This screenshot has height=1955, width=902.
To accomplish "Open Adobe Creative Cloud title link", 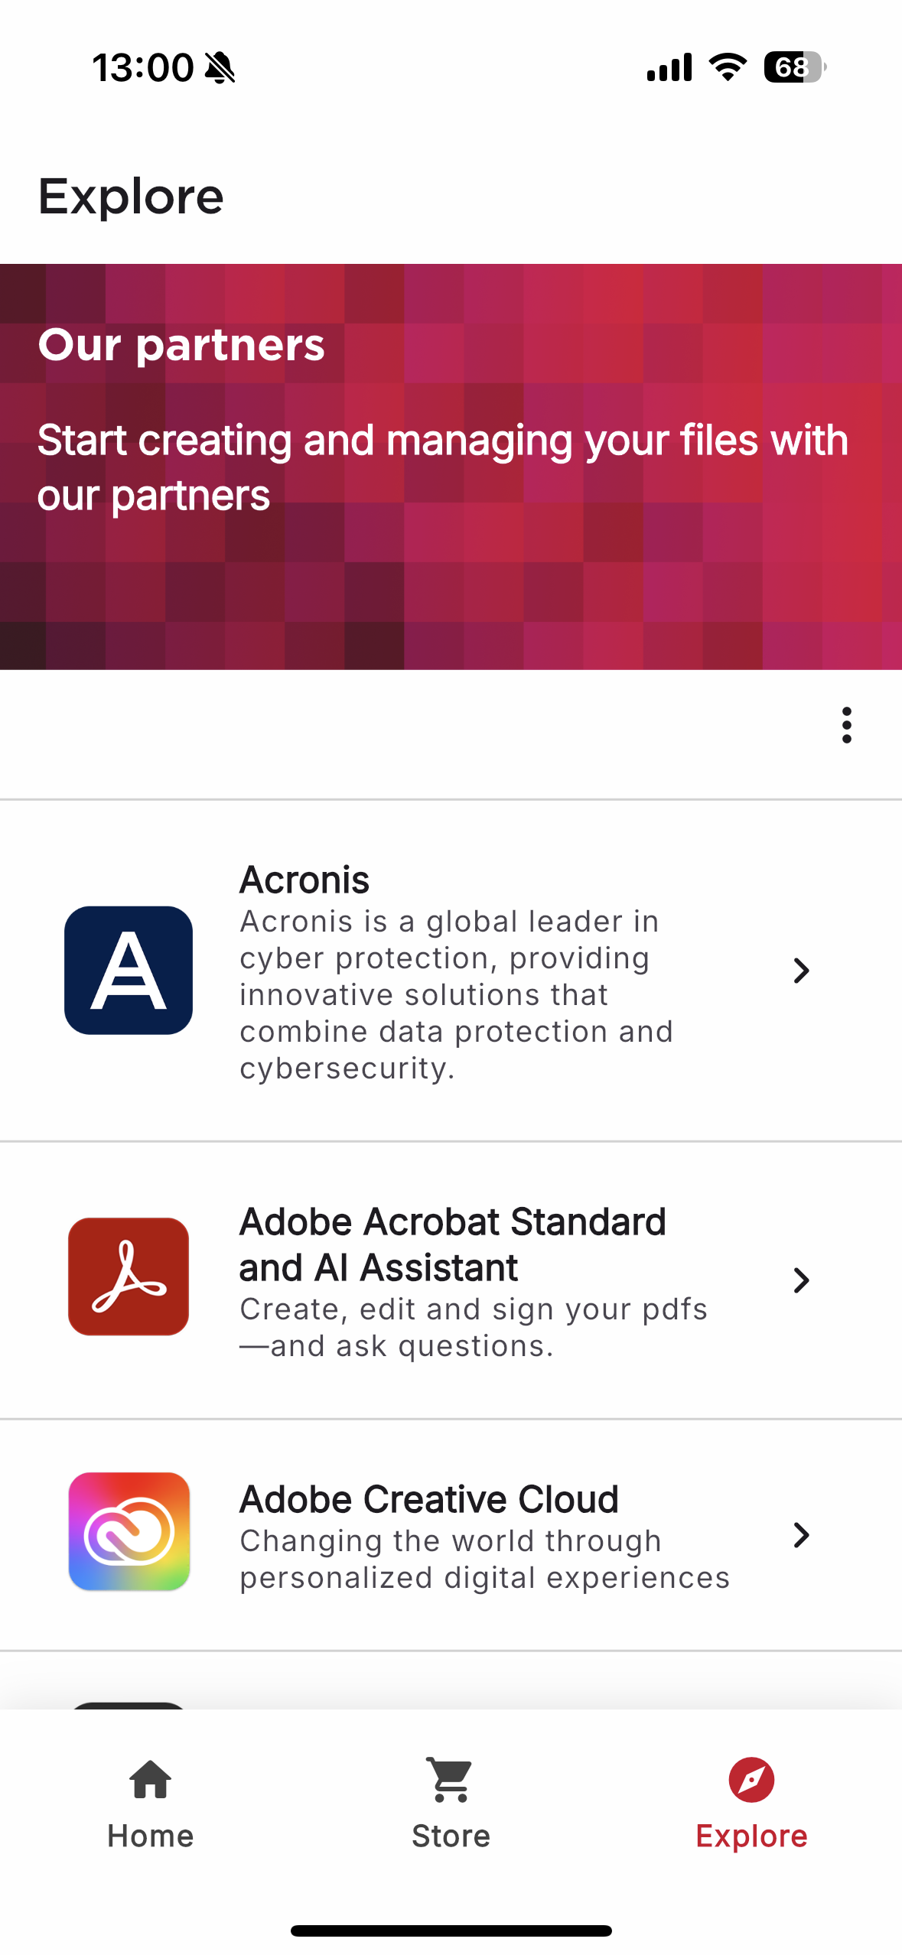I will pos(429,1499).
